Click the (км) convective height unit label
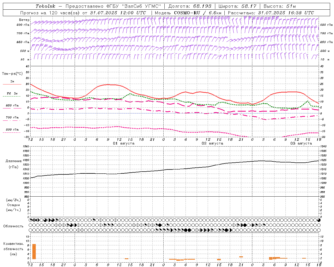The height and width of the screenshot is (267, 334). coord(14,254)
